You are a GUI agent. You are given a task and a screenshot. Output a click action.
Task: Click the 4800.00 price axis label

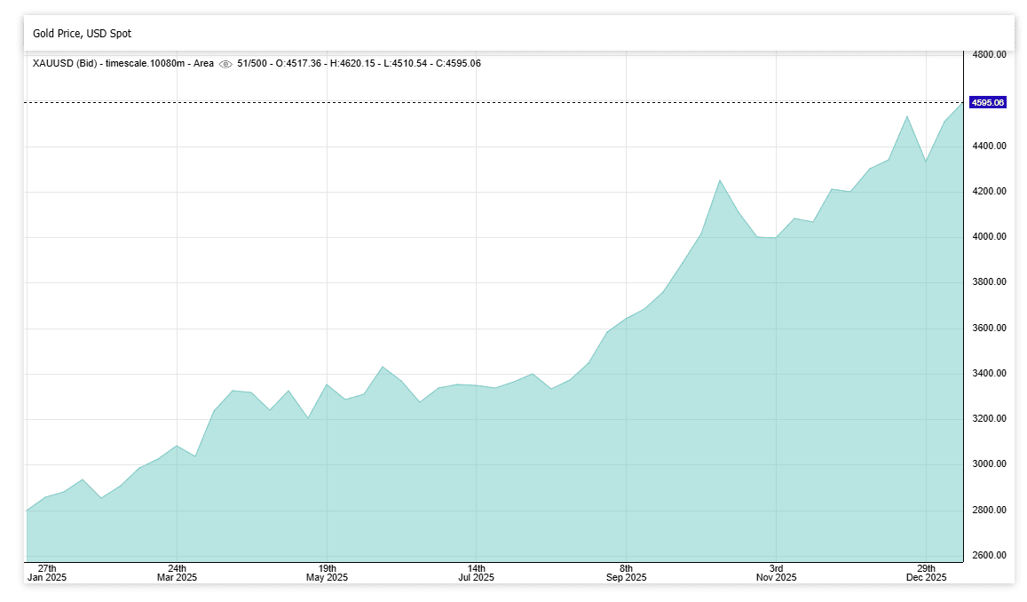pos(988,55)
